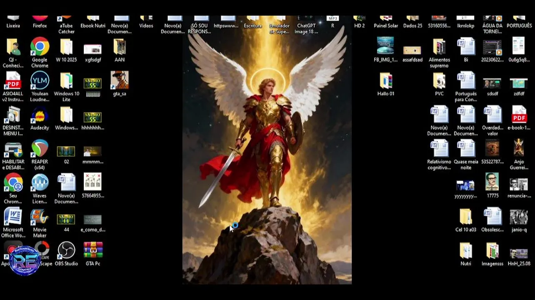The height and width of the screenshot is (300, 535).
Task: Open Quase meia noite document
Action: click(x=466, y=148)
